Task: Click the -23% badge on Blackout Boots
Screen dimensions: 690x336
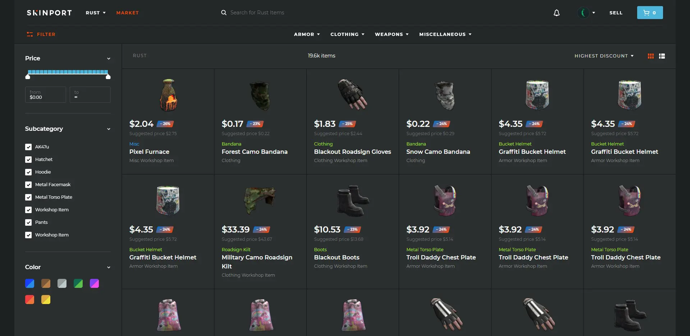Action: pyautogui.click(x=353, y=229)
